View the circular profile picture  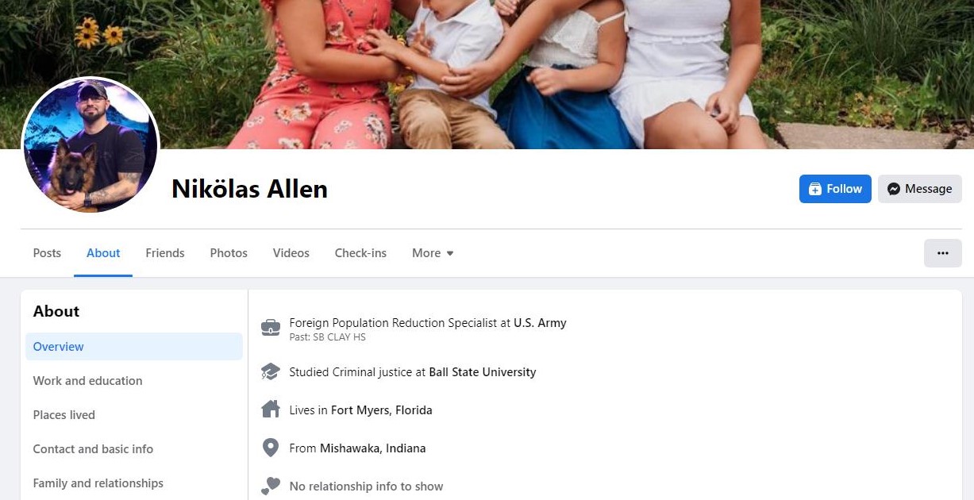(x=90, y=146)
